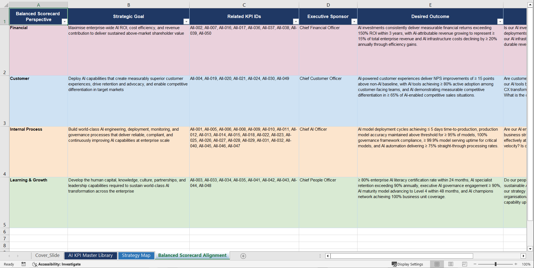
Task: Select column E header
Action: coord(430,5)
